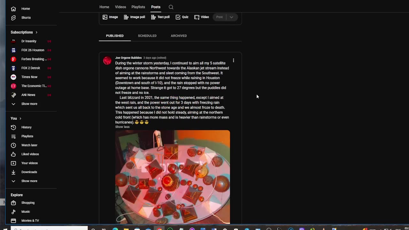
Task: Switch to the ARCHIVED posts tab
Action: pos(179,36)
